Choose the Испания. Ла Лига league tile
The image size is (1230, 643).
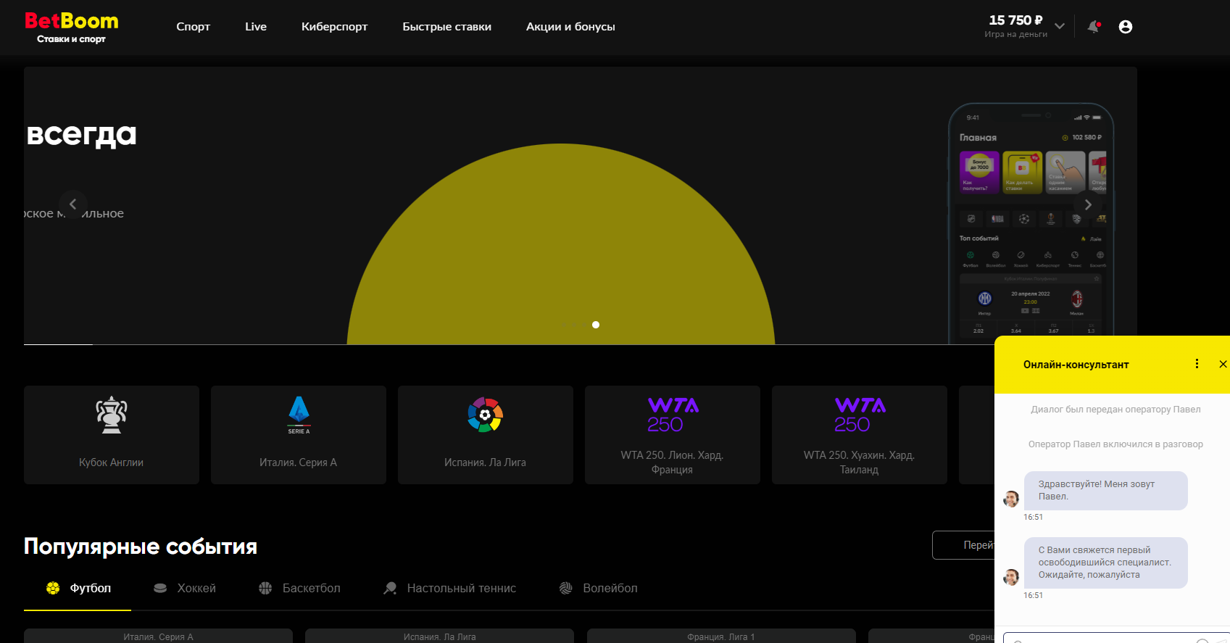486,434
